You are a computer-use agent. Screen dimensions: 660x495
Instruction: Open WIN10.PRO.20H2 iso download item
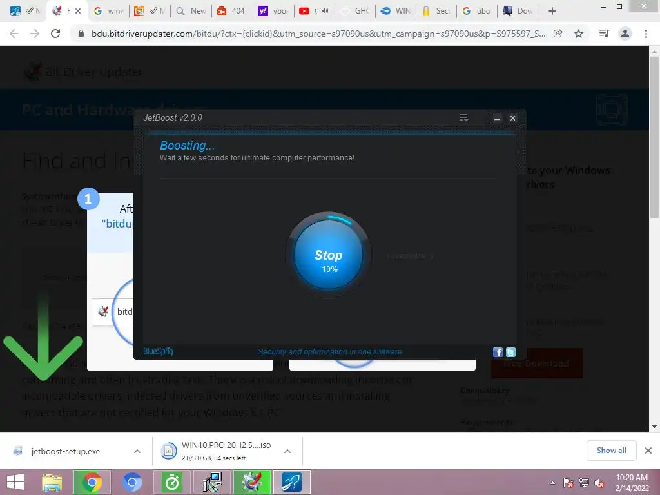(x=217, y=451)
